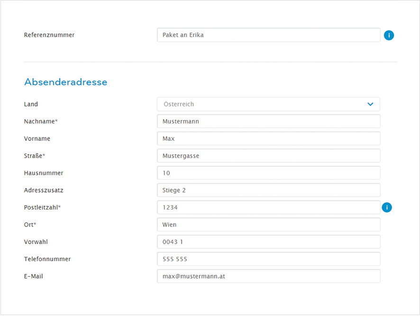Click the Adresszusatz field with Stiege 2

[269, 190]
